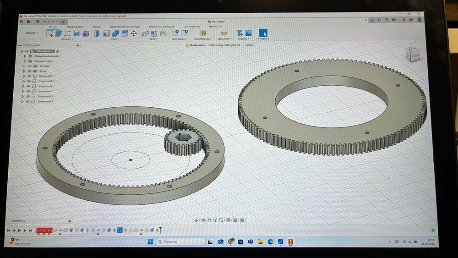Select the Extrude tool icon
Screen dimensions: 458x258
click(x=59, y=33)
